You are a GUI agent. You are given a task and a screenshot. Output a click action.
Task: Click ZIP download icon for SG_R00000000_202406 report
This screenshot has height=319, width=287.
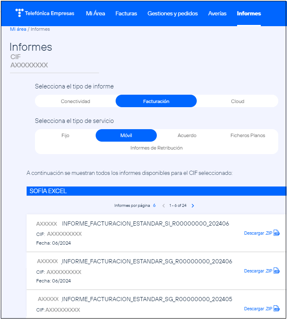point(277,271)
